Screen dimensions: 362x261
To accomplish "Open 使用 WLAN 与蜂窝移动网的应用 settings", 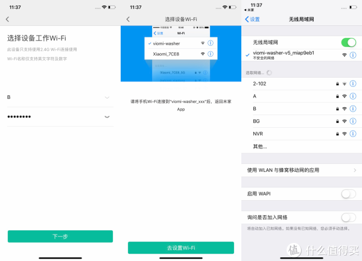I will tap(302, 170).
